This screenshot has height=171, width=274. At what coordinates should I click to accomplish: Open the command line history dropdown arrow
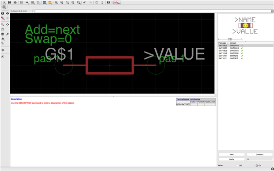(x=272, y=11)
